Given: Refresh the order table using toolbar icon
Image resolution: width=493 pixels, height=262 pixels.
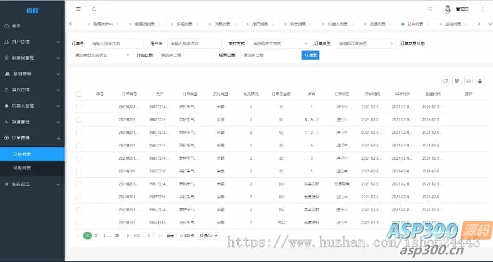Looking at the screenshot, I should coord(445,81).
